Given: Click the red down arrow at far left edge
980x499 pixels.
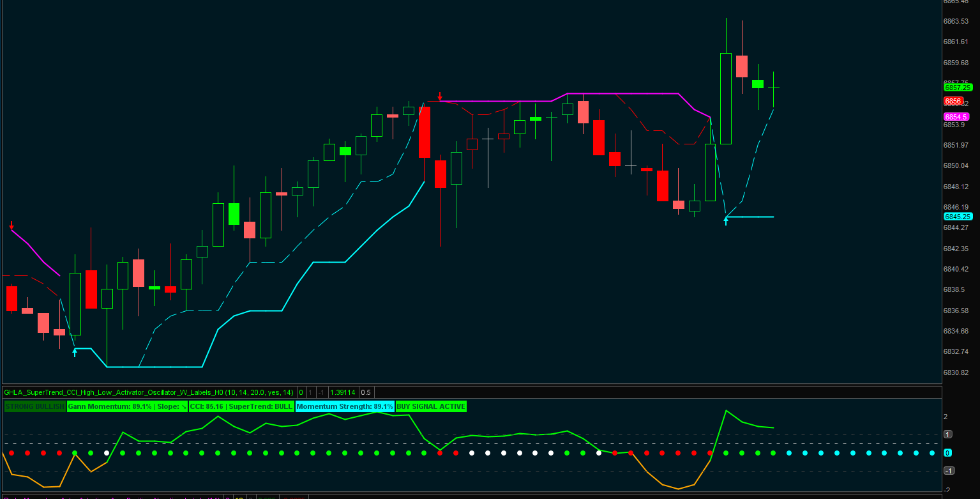Looking at the screenshot, I should (x=11, y=225).
